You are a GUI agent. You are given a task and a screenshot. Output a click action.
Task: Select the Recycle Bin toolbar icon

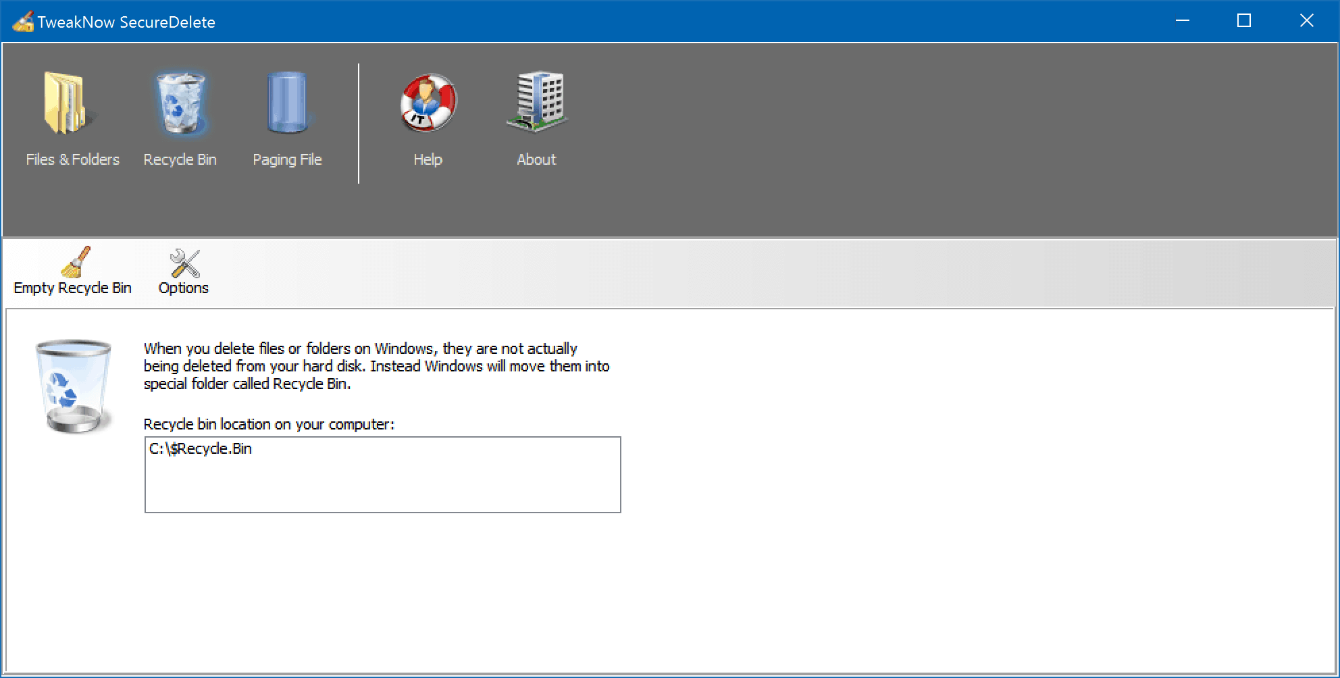click(180, 103)
